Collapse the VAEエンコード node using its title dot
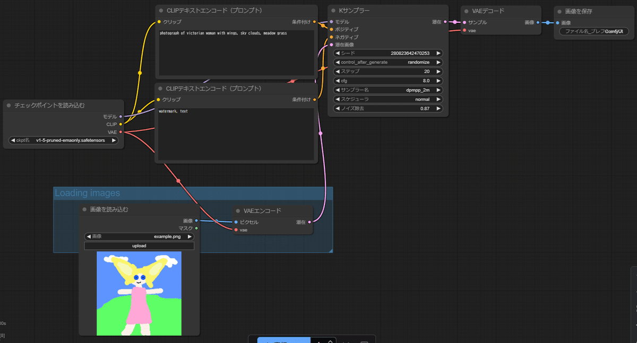637x343 pixels. [x=238, y=211]
